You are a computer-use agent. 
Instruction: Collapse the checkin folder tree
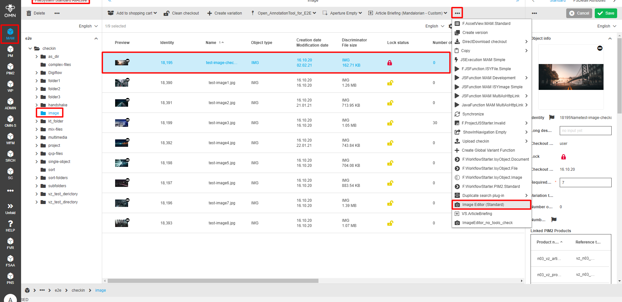pyautogui.click(x=30, y=49)
